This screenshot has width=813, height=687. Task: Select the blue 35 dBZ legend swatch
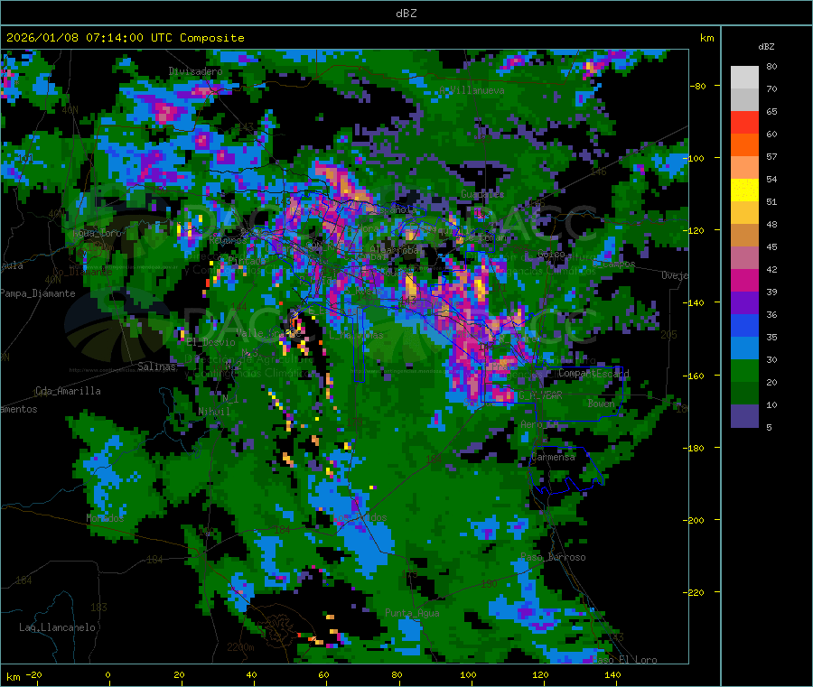(x=744, y=325)
